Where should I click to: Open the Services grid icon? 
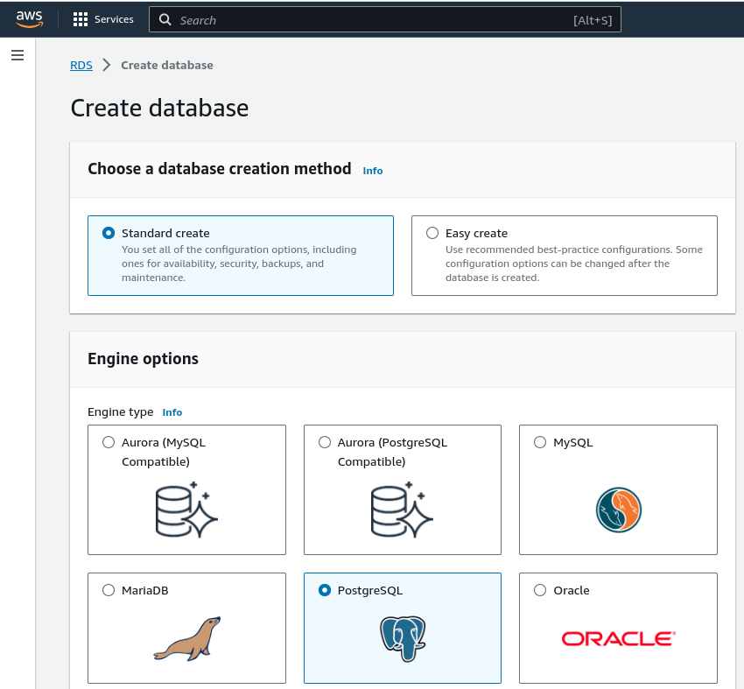(80, 18)
